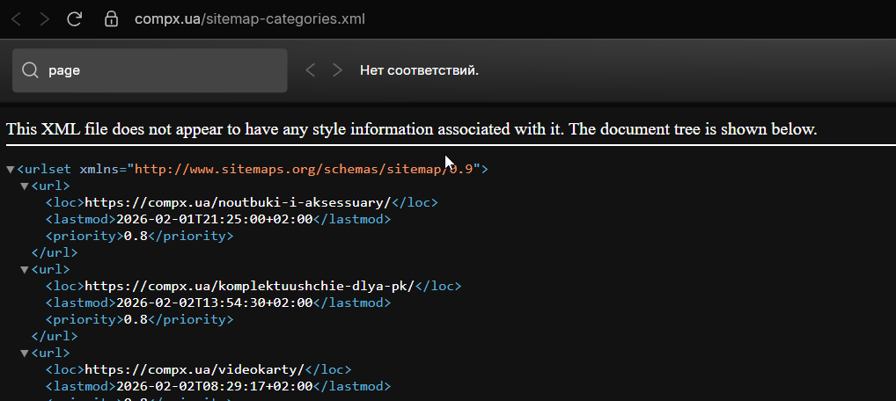
Task: Click the videokarty loc URL
Action: coord(194,370)
